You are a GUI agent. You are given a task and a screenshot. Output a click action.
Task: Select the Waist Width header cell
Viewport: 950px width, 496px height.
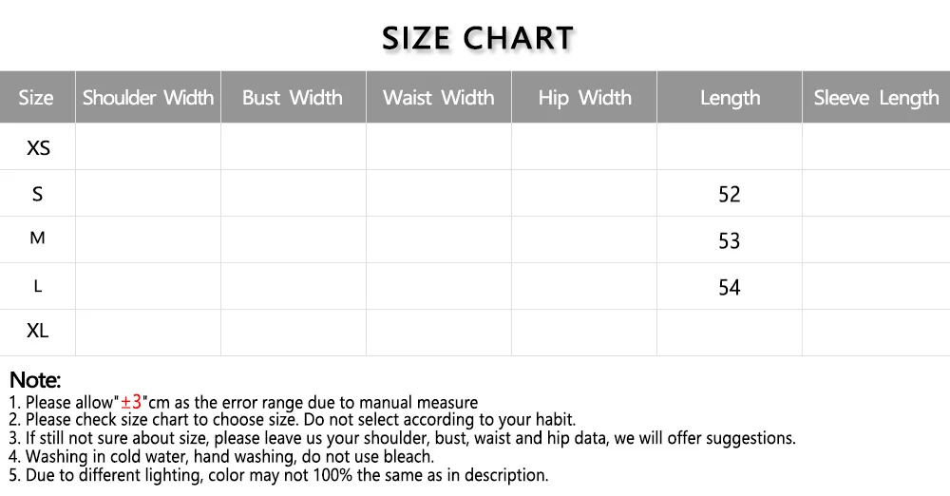point(439,98)
